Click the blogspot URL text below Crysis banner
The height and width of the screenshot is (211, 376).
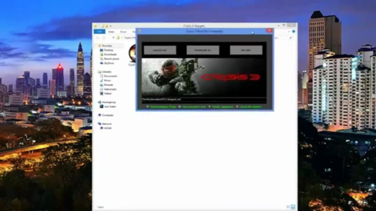[x=162, y=99]
